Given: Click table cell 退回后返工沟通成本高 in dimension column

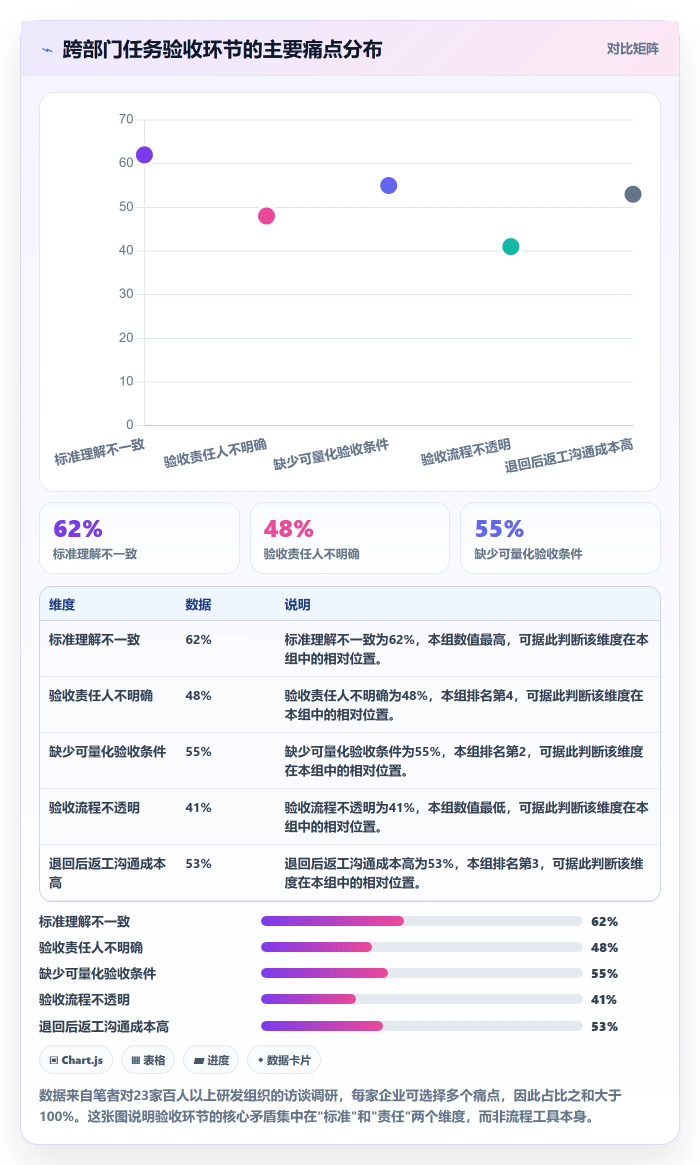Looking at the screenshot, I should tap(107, 873).
